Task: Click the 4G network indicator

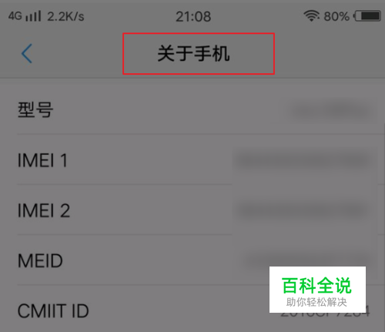Action: click(15, 16)
